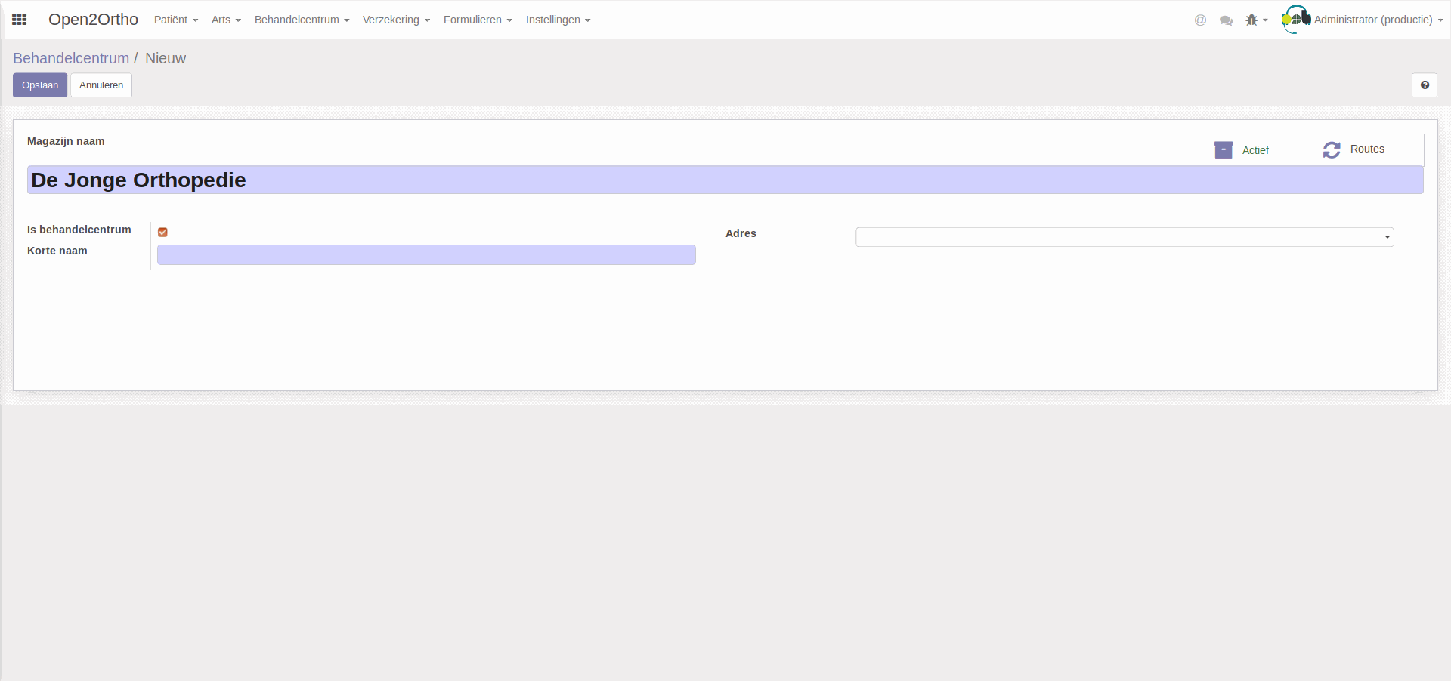Click inside the Korte naam field

425,254
